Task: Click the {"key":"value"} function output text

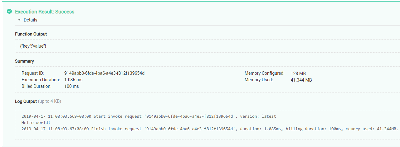Action: point(33,46)
